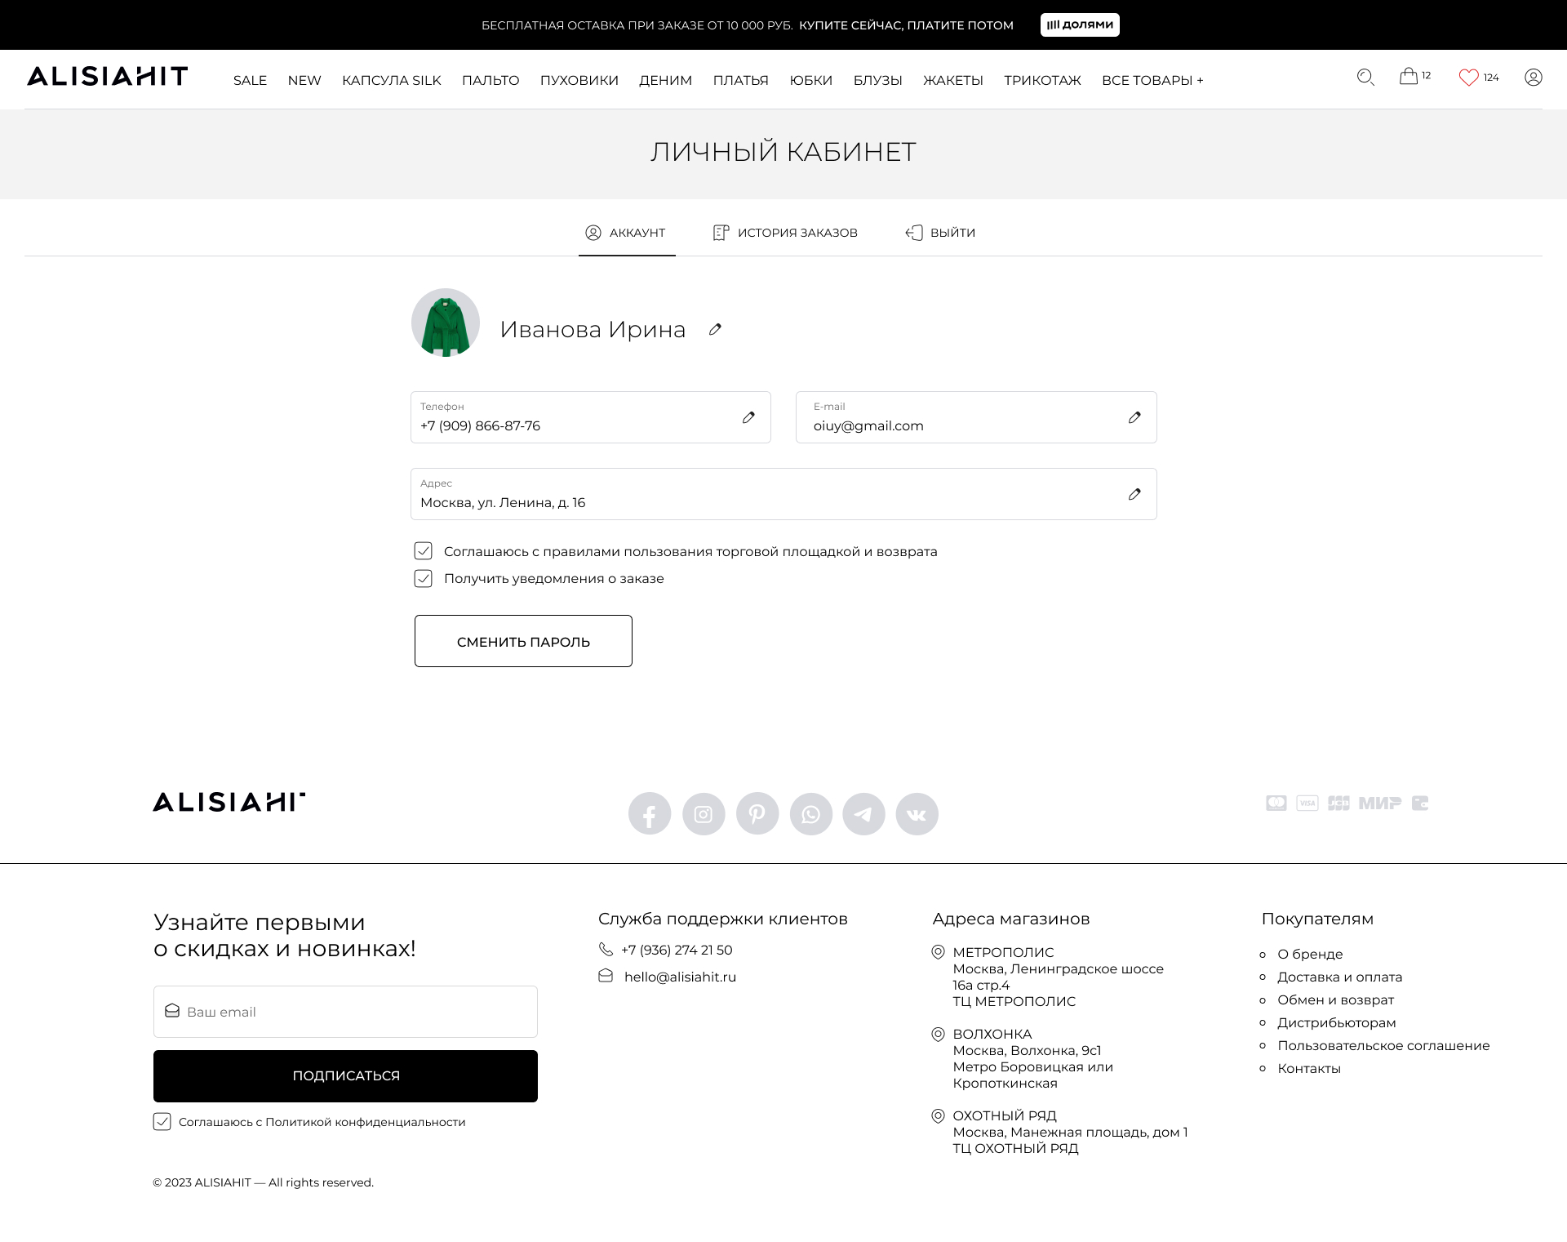Click the Сменить пароль button

[x=523, y=641]
